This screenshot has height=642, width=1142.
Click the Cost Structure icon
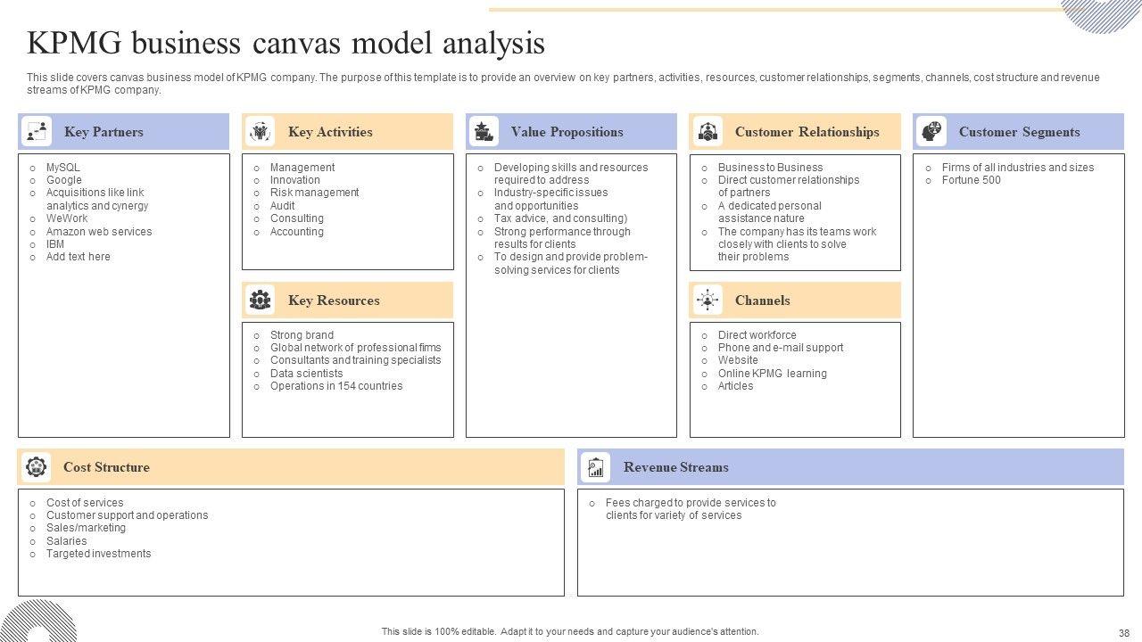click(37, 467)
